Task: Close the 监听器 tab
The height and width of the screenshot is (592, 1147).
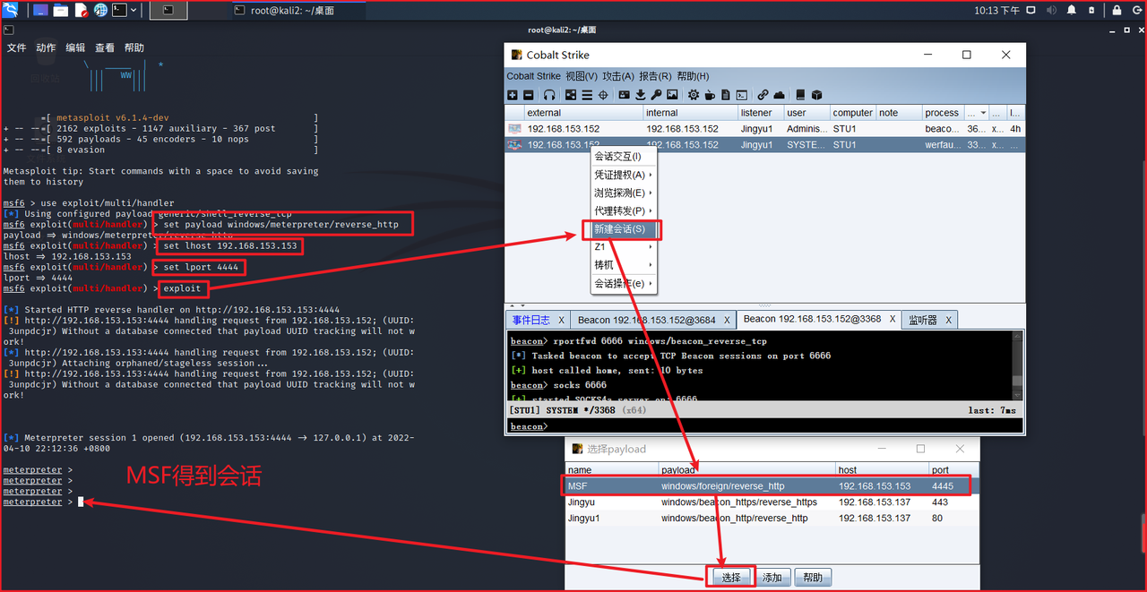Action: 948,320
